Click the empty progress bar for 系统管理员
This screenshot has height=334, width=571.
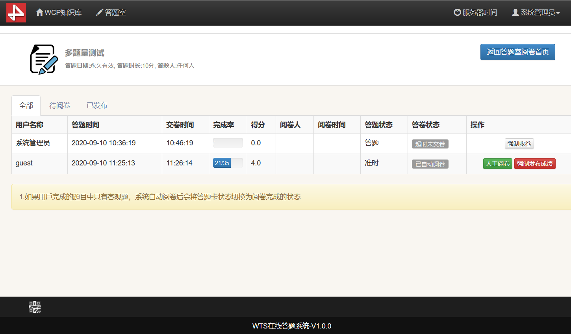tap(228, 143)
